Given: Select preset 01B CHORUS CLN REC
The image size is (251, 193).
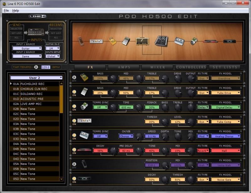Looking at the screenshot, I should coord(34,89).
